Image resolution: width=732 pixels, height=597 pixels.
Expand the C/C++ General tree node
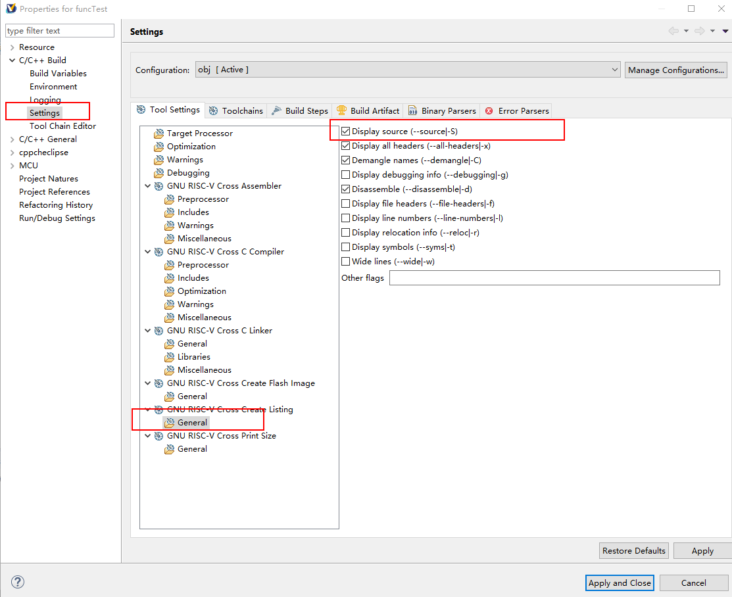[x=12, y=139]
